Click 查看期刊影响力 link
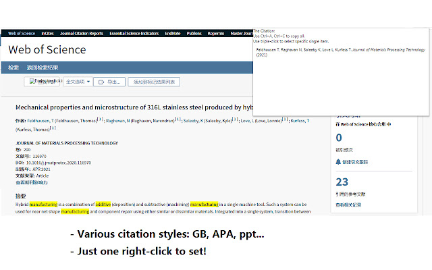Image resolution: width=432 pixels, height=270 pixels. pos(32,182)
